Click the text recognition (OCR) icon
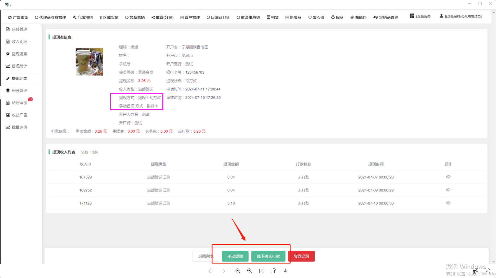The height and width of the screenshot is (278, 496). tap(487, 271)
